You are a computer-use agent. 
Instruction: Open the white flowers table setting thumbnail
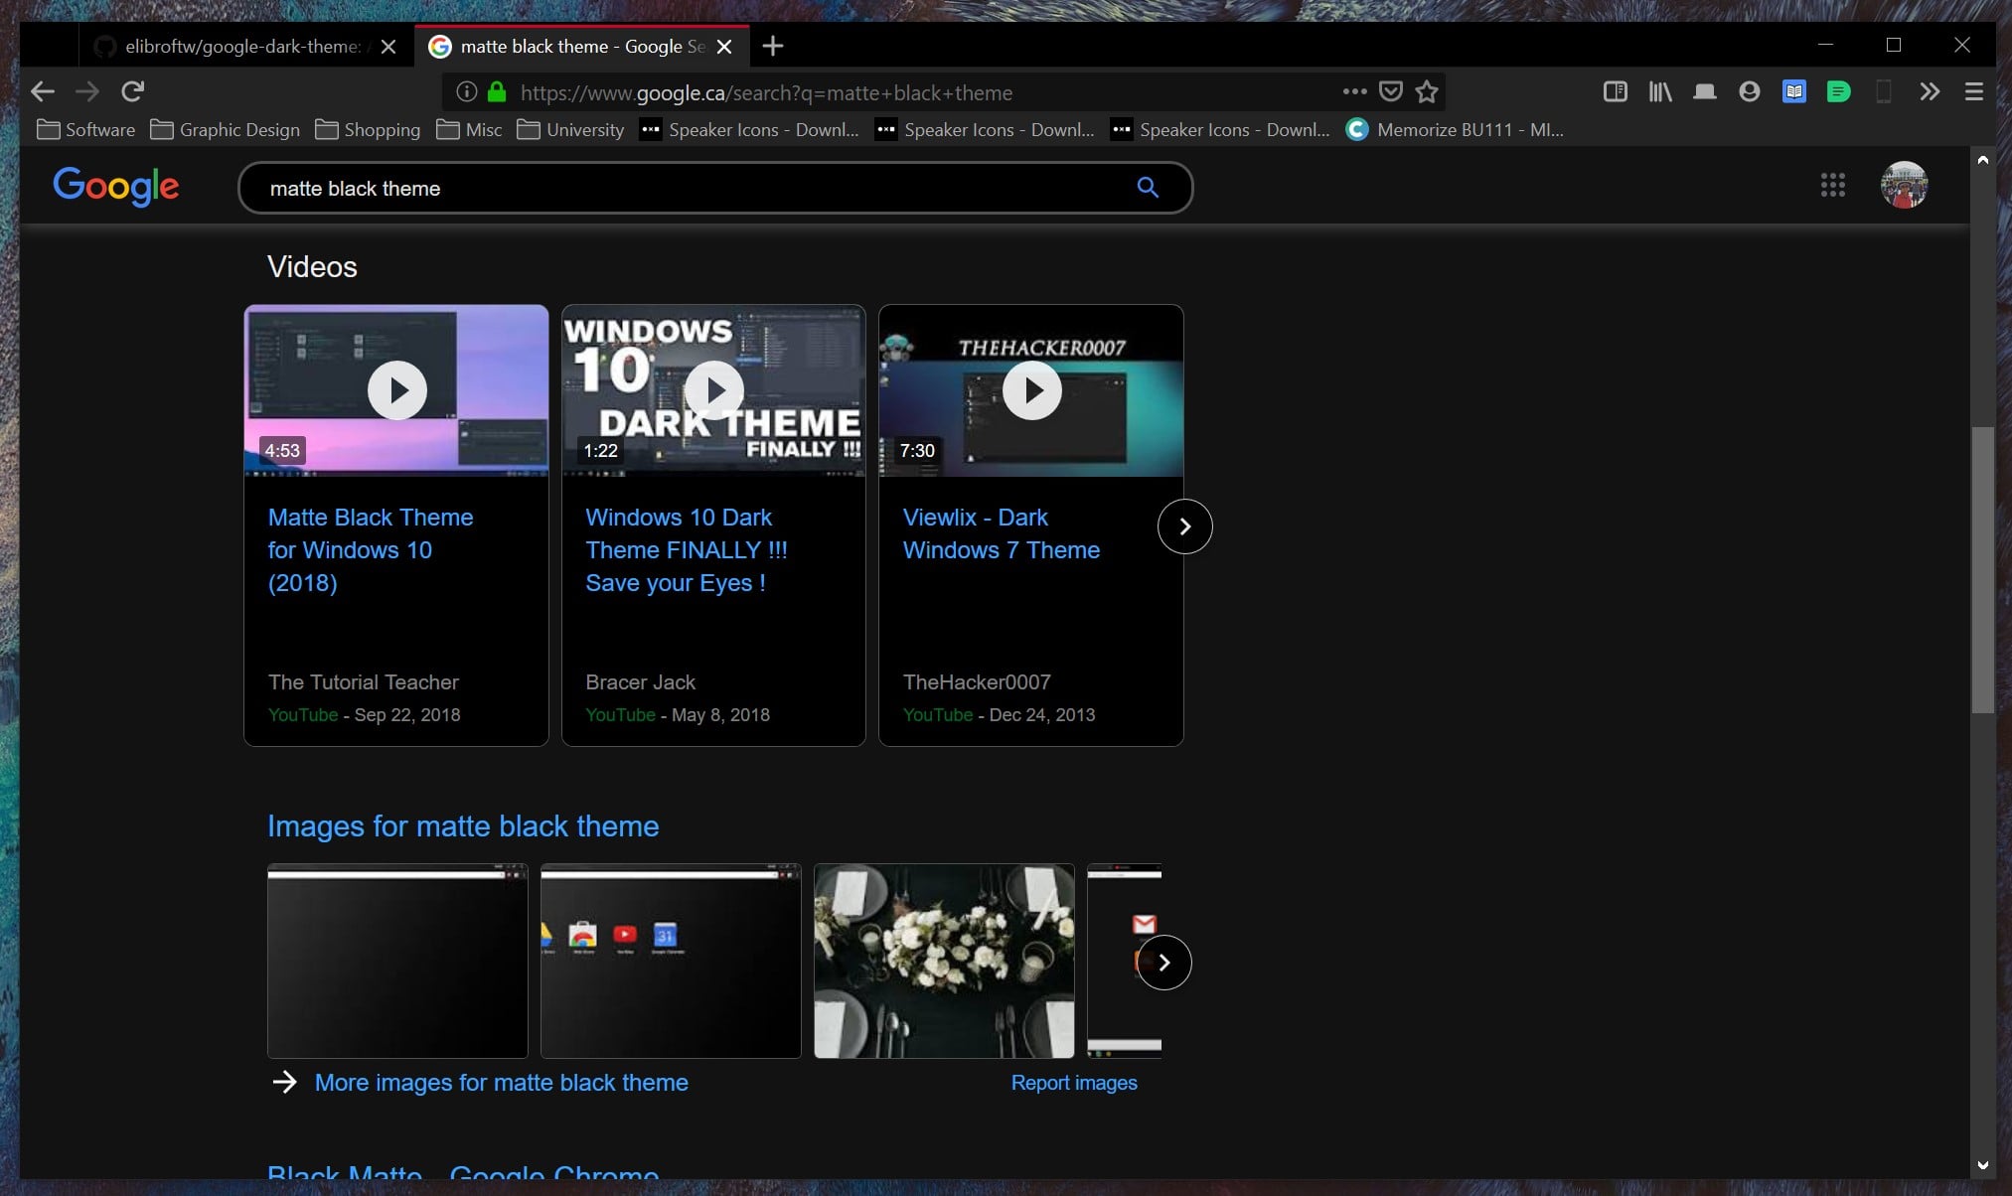coord(944,961)
